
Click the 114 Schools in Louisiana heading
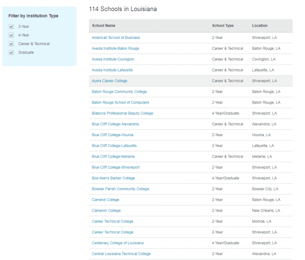[x=123, y=9]
